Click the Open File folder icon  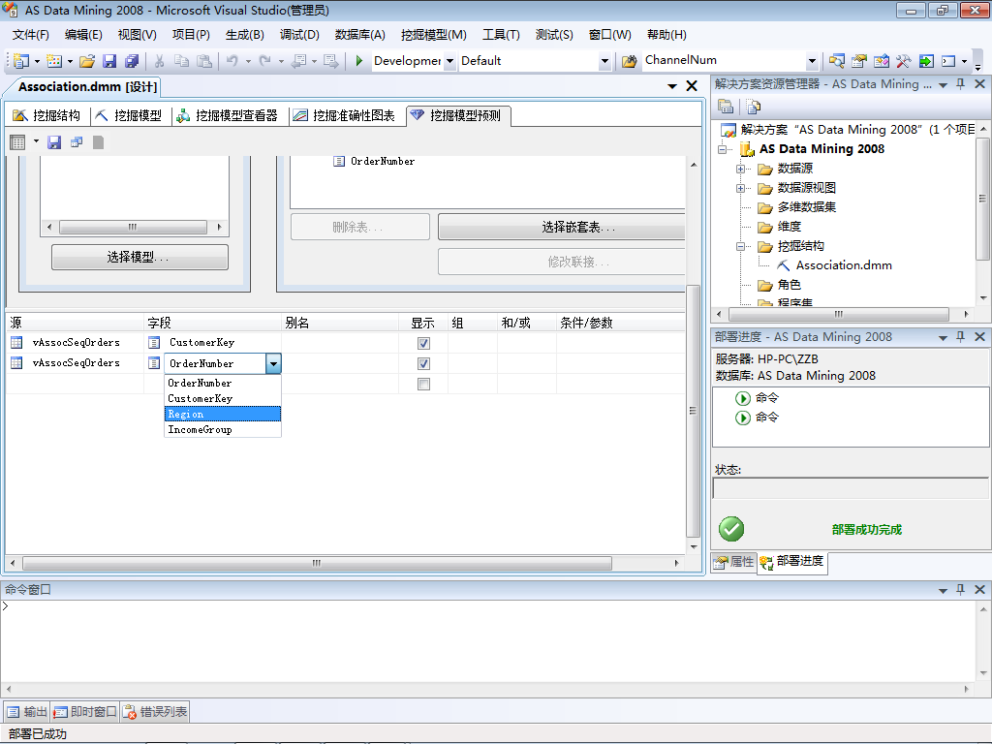[87, 61]
